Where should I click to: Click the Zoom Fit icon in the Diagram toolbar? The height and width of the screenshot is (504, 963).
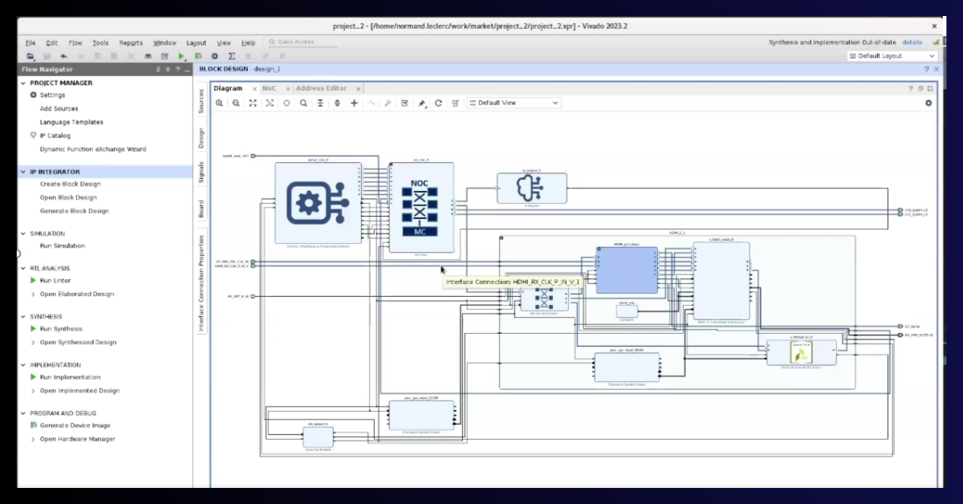click(x=254, y=103)
